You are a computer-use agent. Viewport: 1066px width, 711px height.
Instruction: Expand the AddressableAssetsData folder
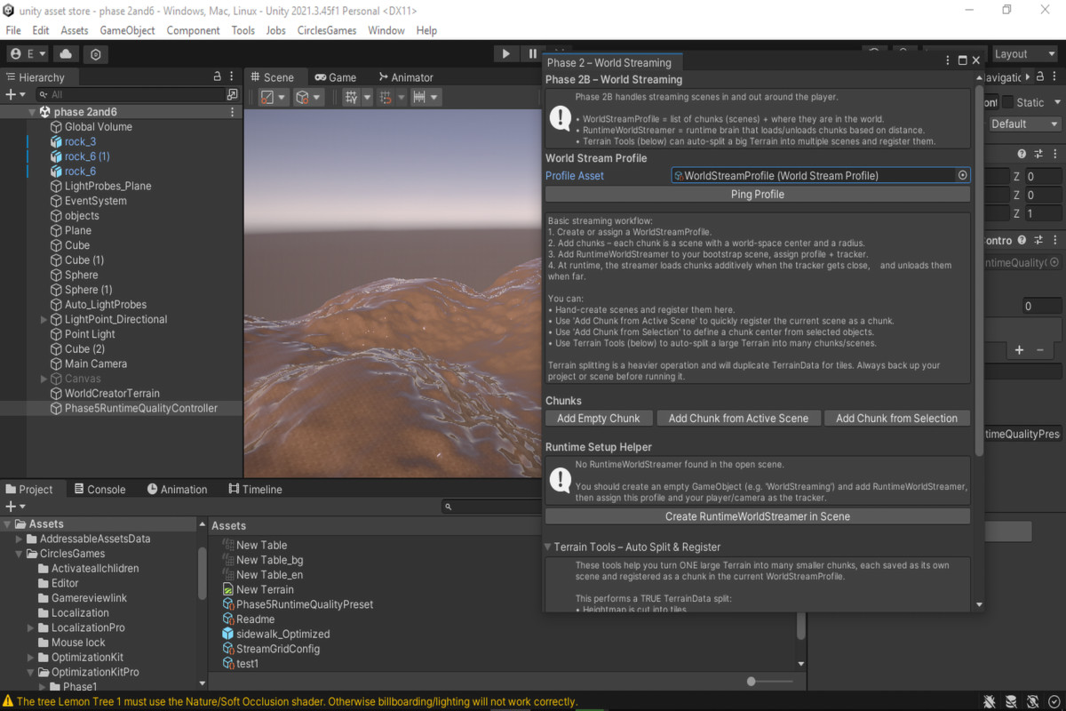point(20,539)
